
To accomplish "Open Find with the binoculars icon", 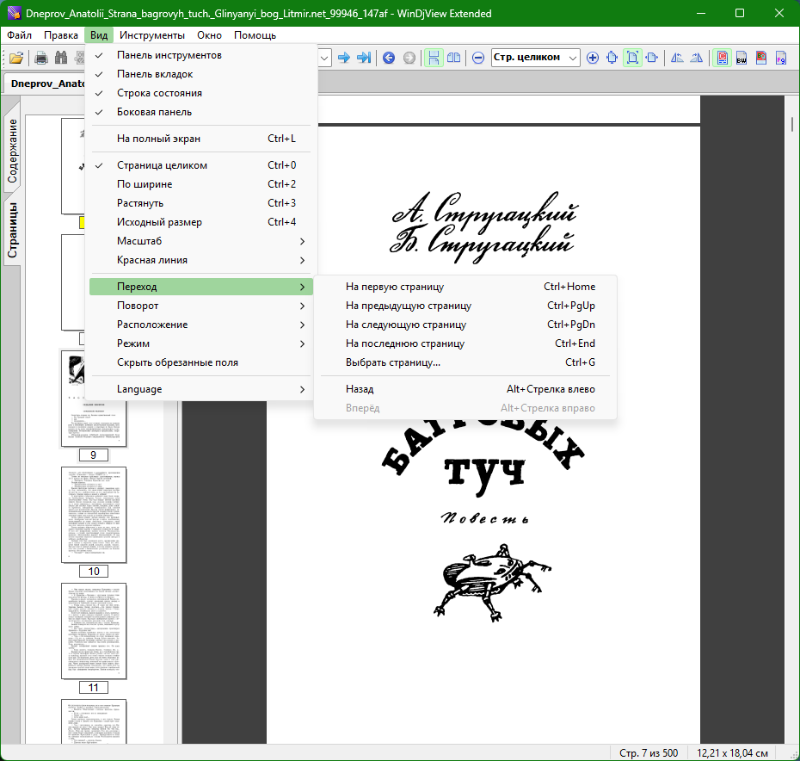I will 61,58.
